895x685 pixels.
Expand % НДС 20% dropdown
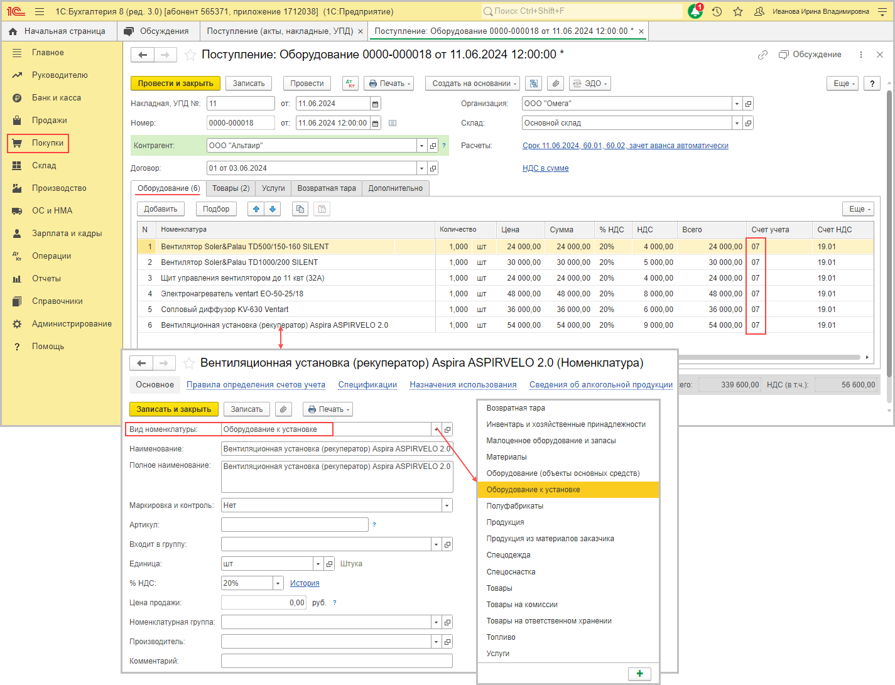(x=278, y=583)
